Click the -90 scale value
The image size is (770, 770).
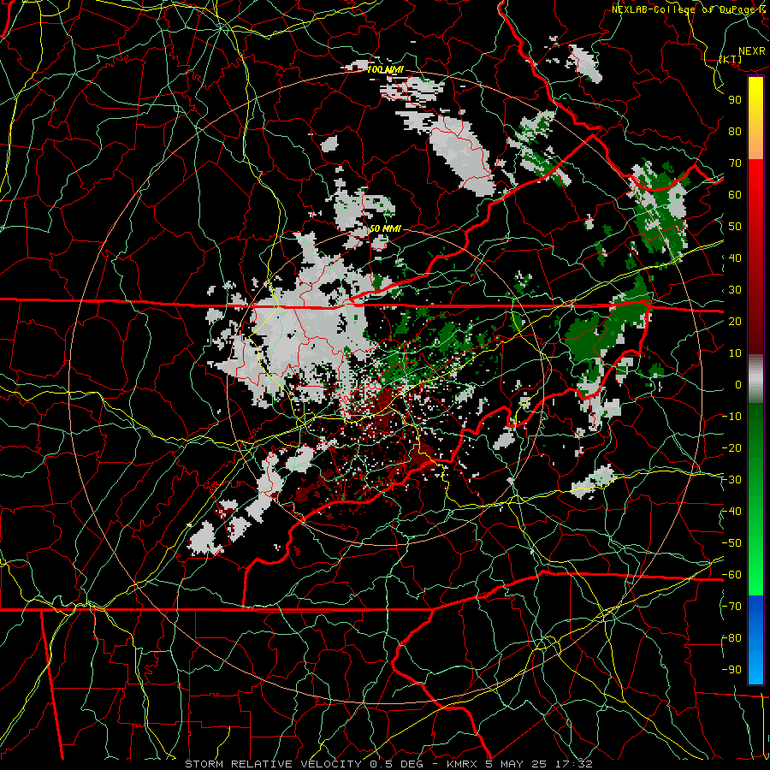click(x=731, y=670)
